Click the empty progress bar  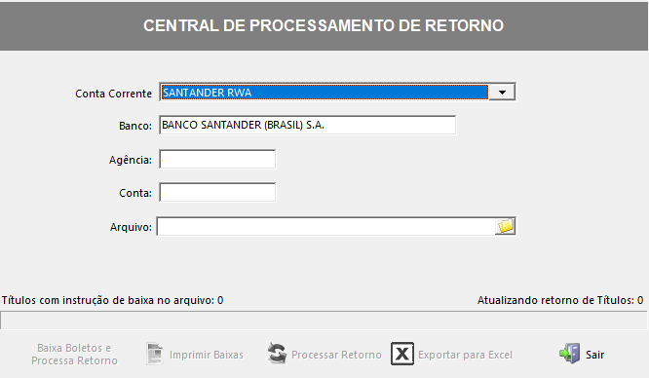pos(324,321)
